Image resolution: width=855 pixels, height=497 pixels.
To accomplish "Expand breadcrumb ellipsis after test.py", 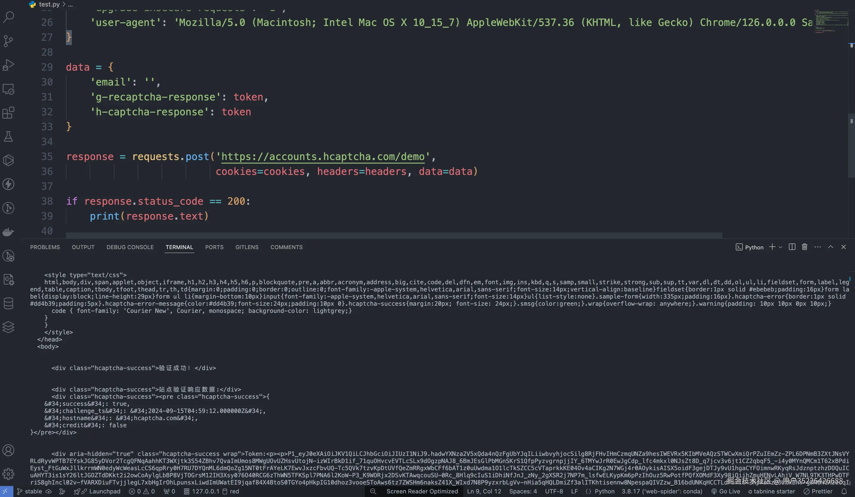I will (x=70, y=4).
